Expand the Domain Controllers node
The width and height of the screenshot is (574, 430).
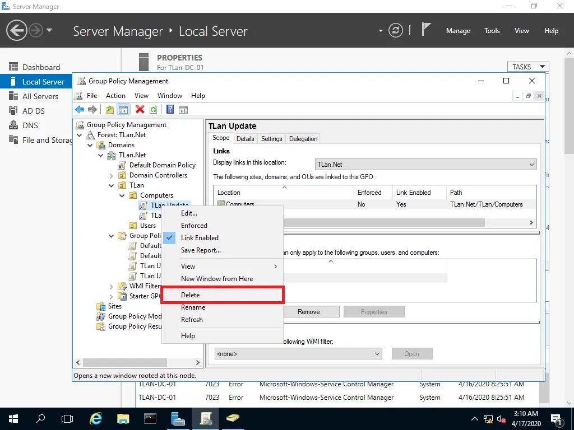point(112,175)
